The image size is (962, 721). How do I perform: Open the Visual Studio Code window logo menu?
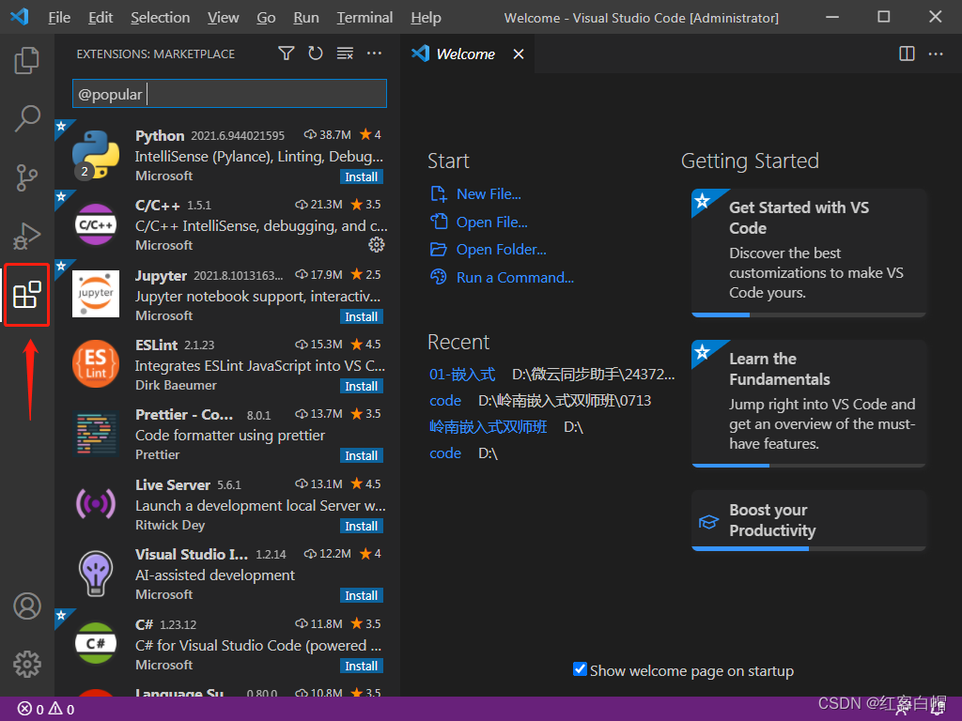20,17
